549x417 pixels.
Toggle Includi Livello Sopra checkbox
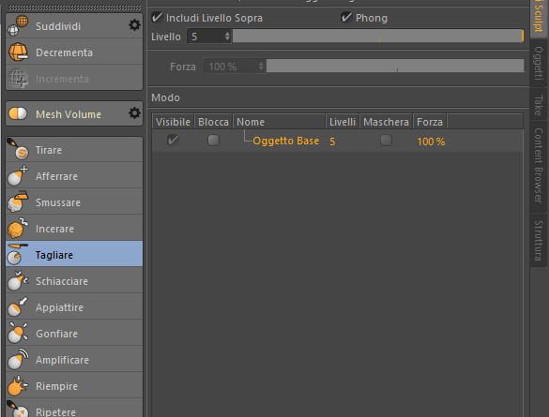click(157, 18)
